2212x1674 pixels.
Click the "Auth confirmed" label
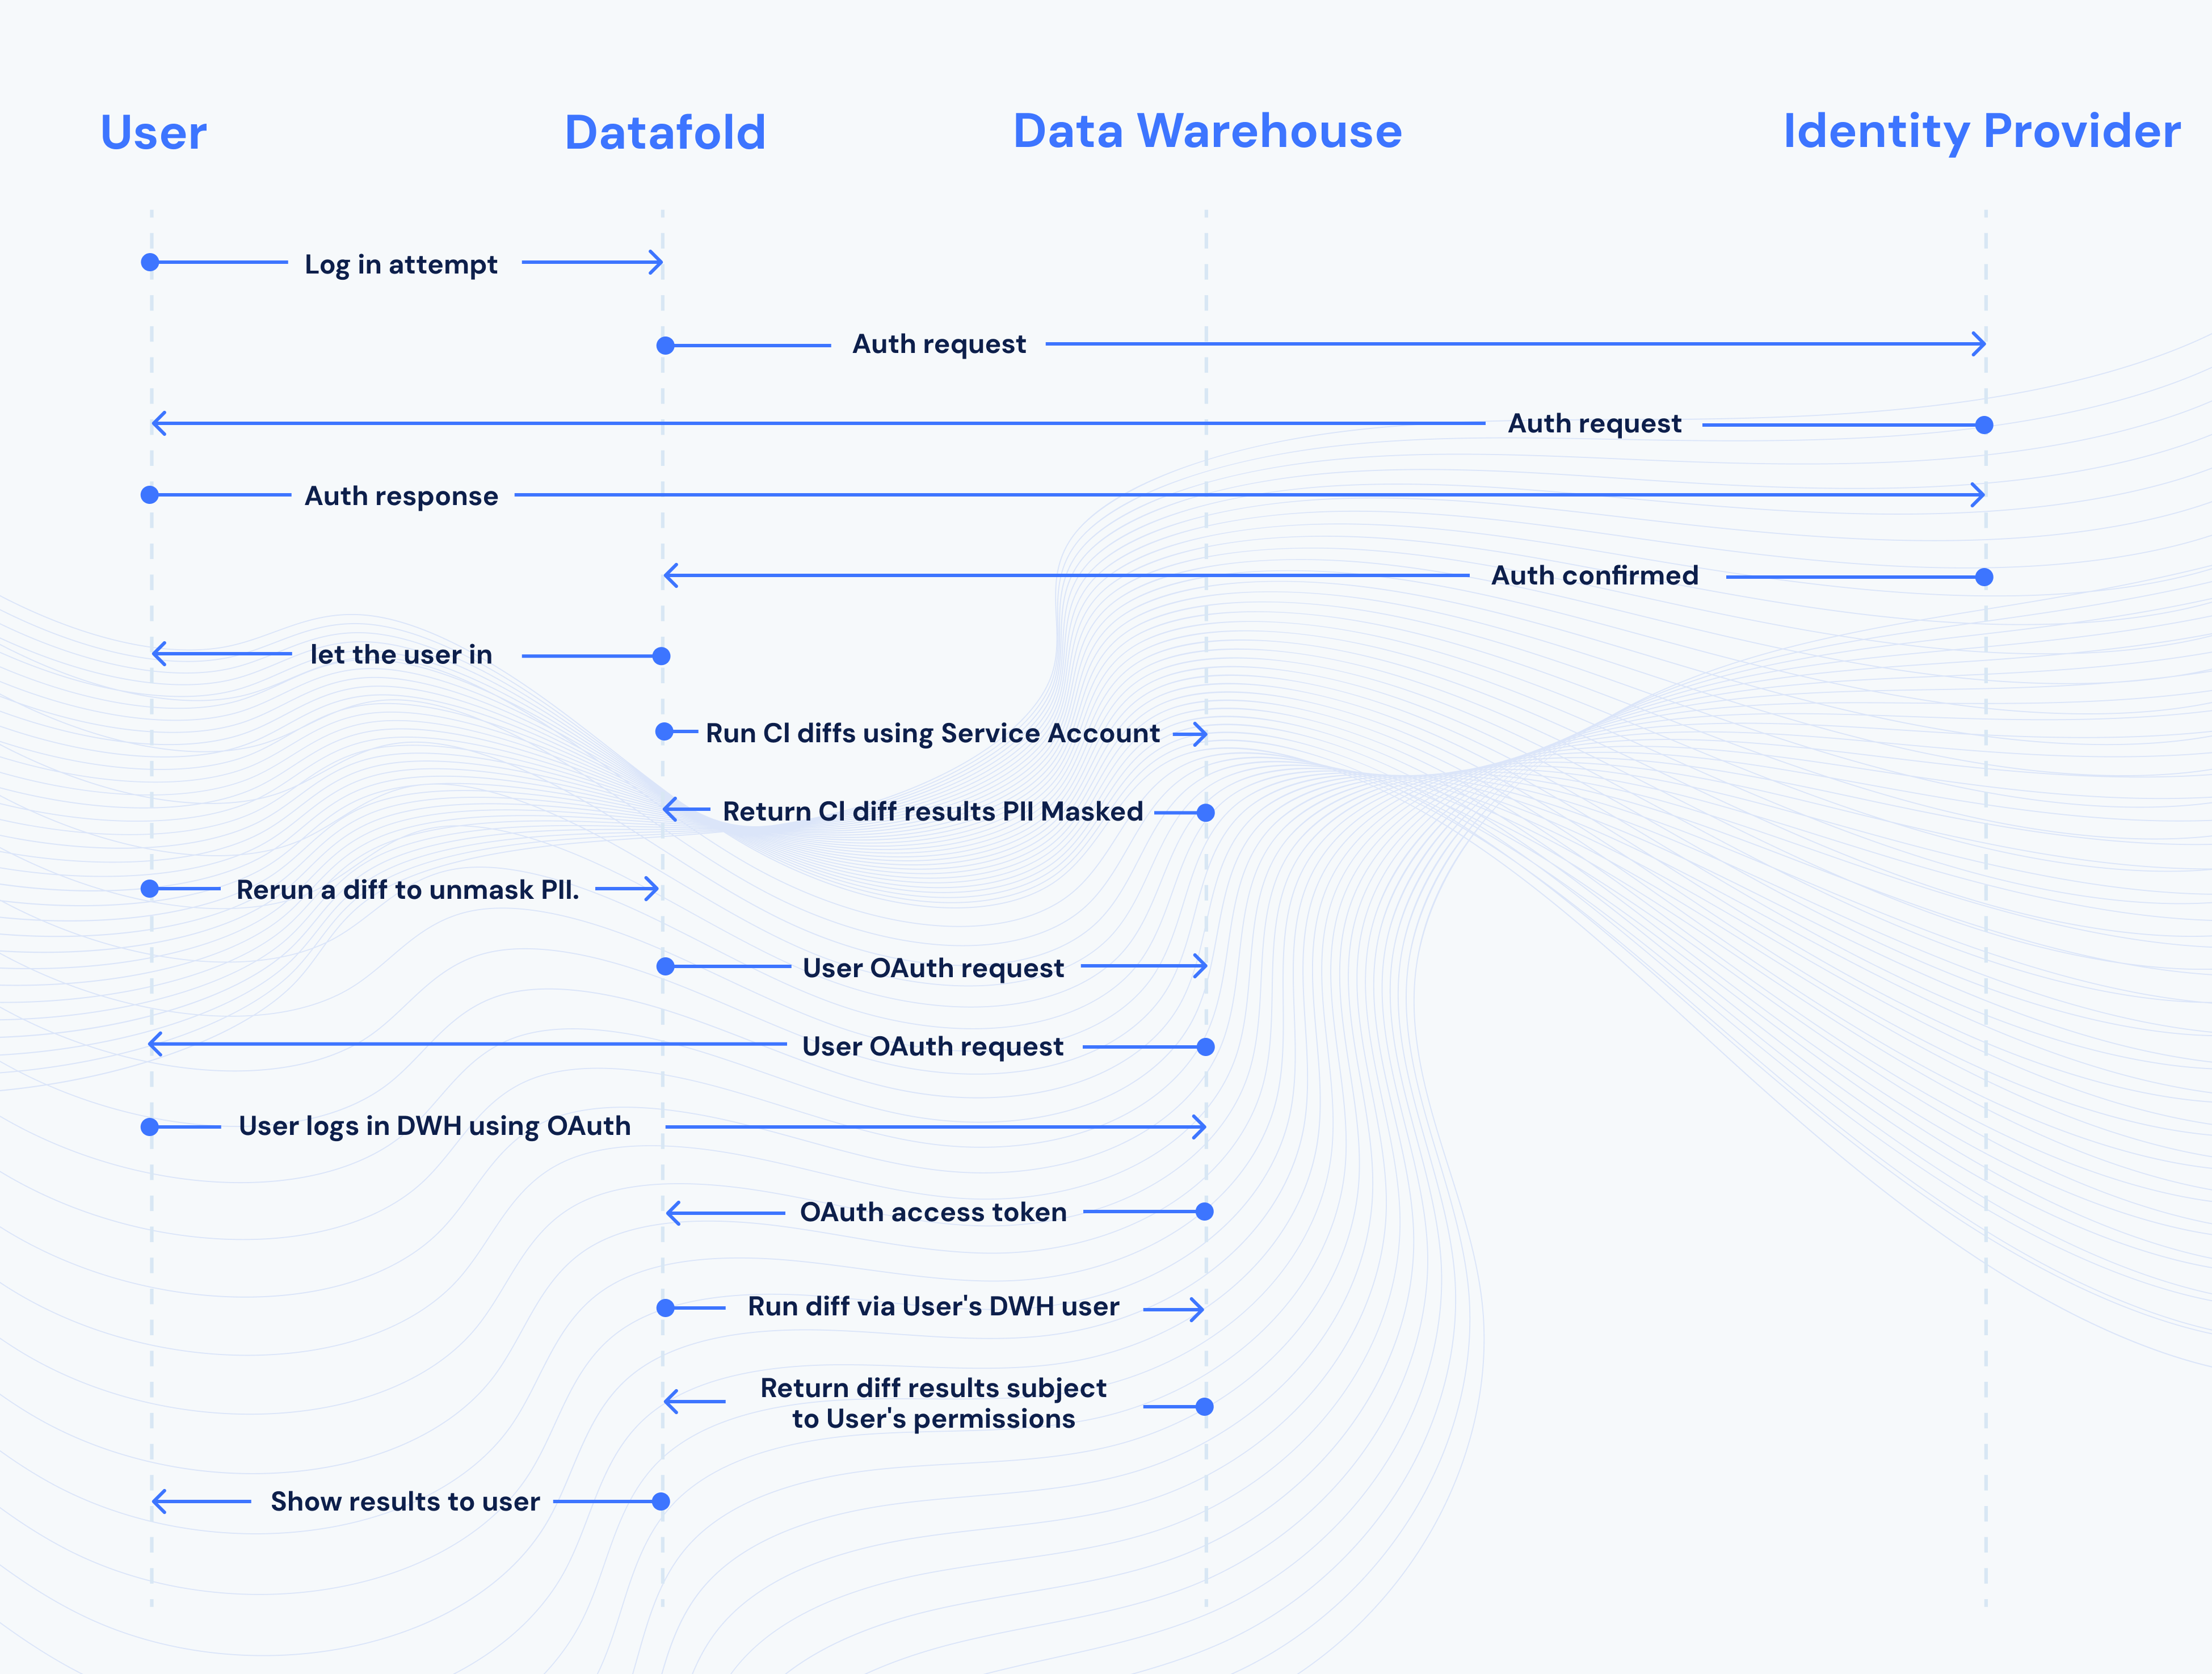pyautogui.click(x=1594, y=576)
